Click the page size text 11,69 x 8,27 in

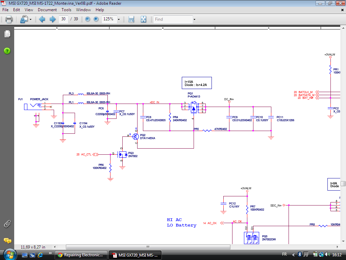tap(33, 247)
